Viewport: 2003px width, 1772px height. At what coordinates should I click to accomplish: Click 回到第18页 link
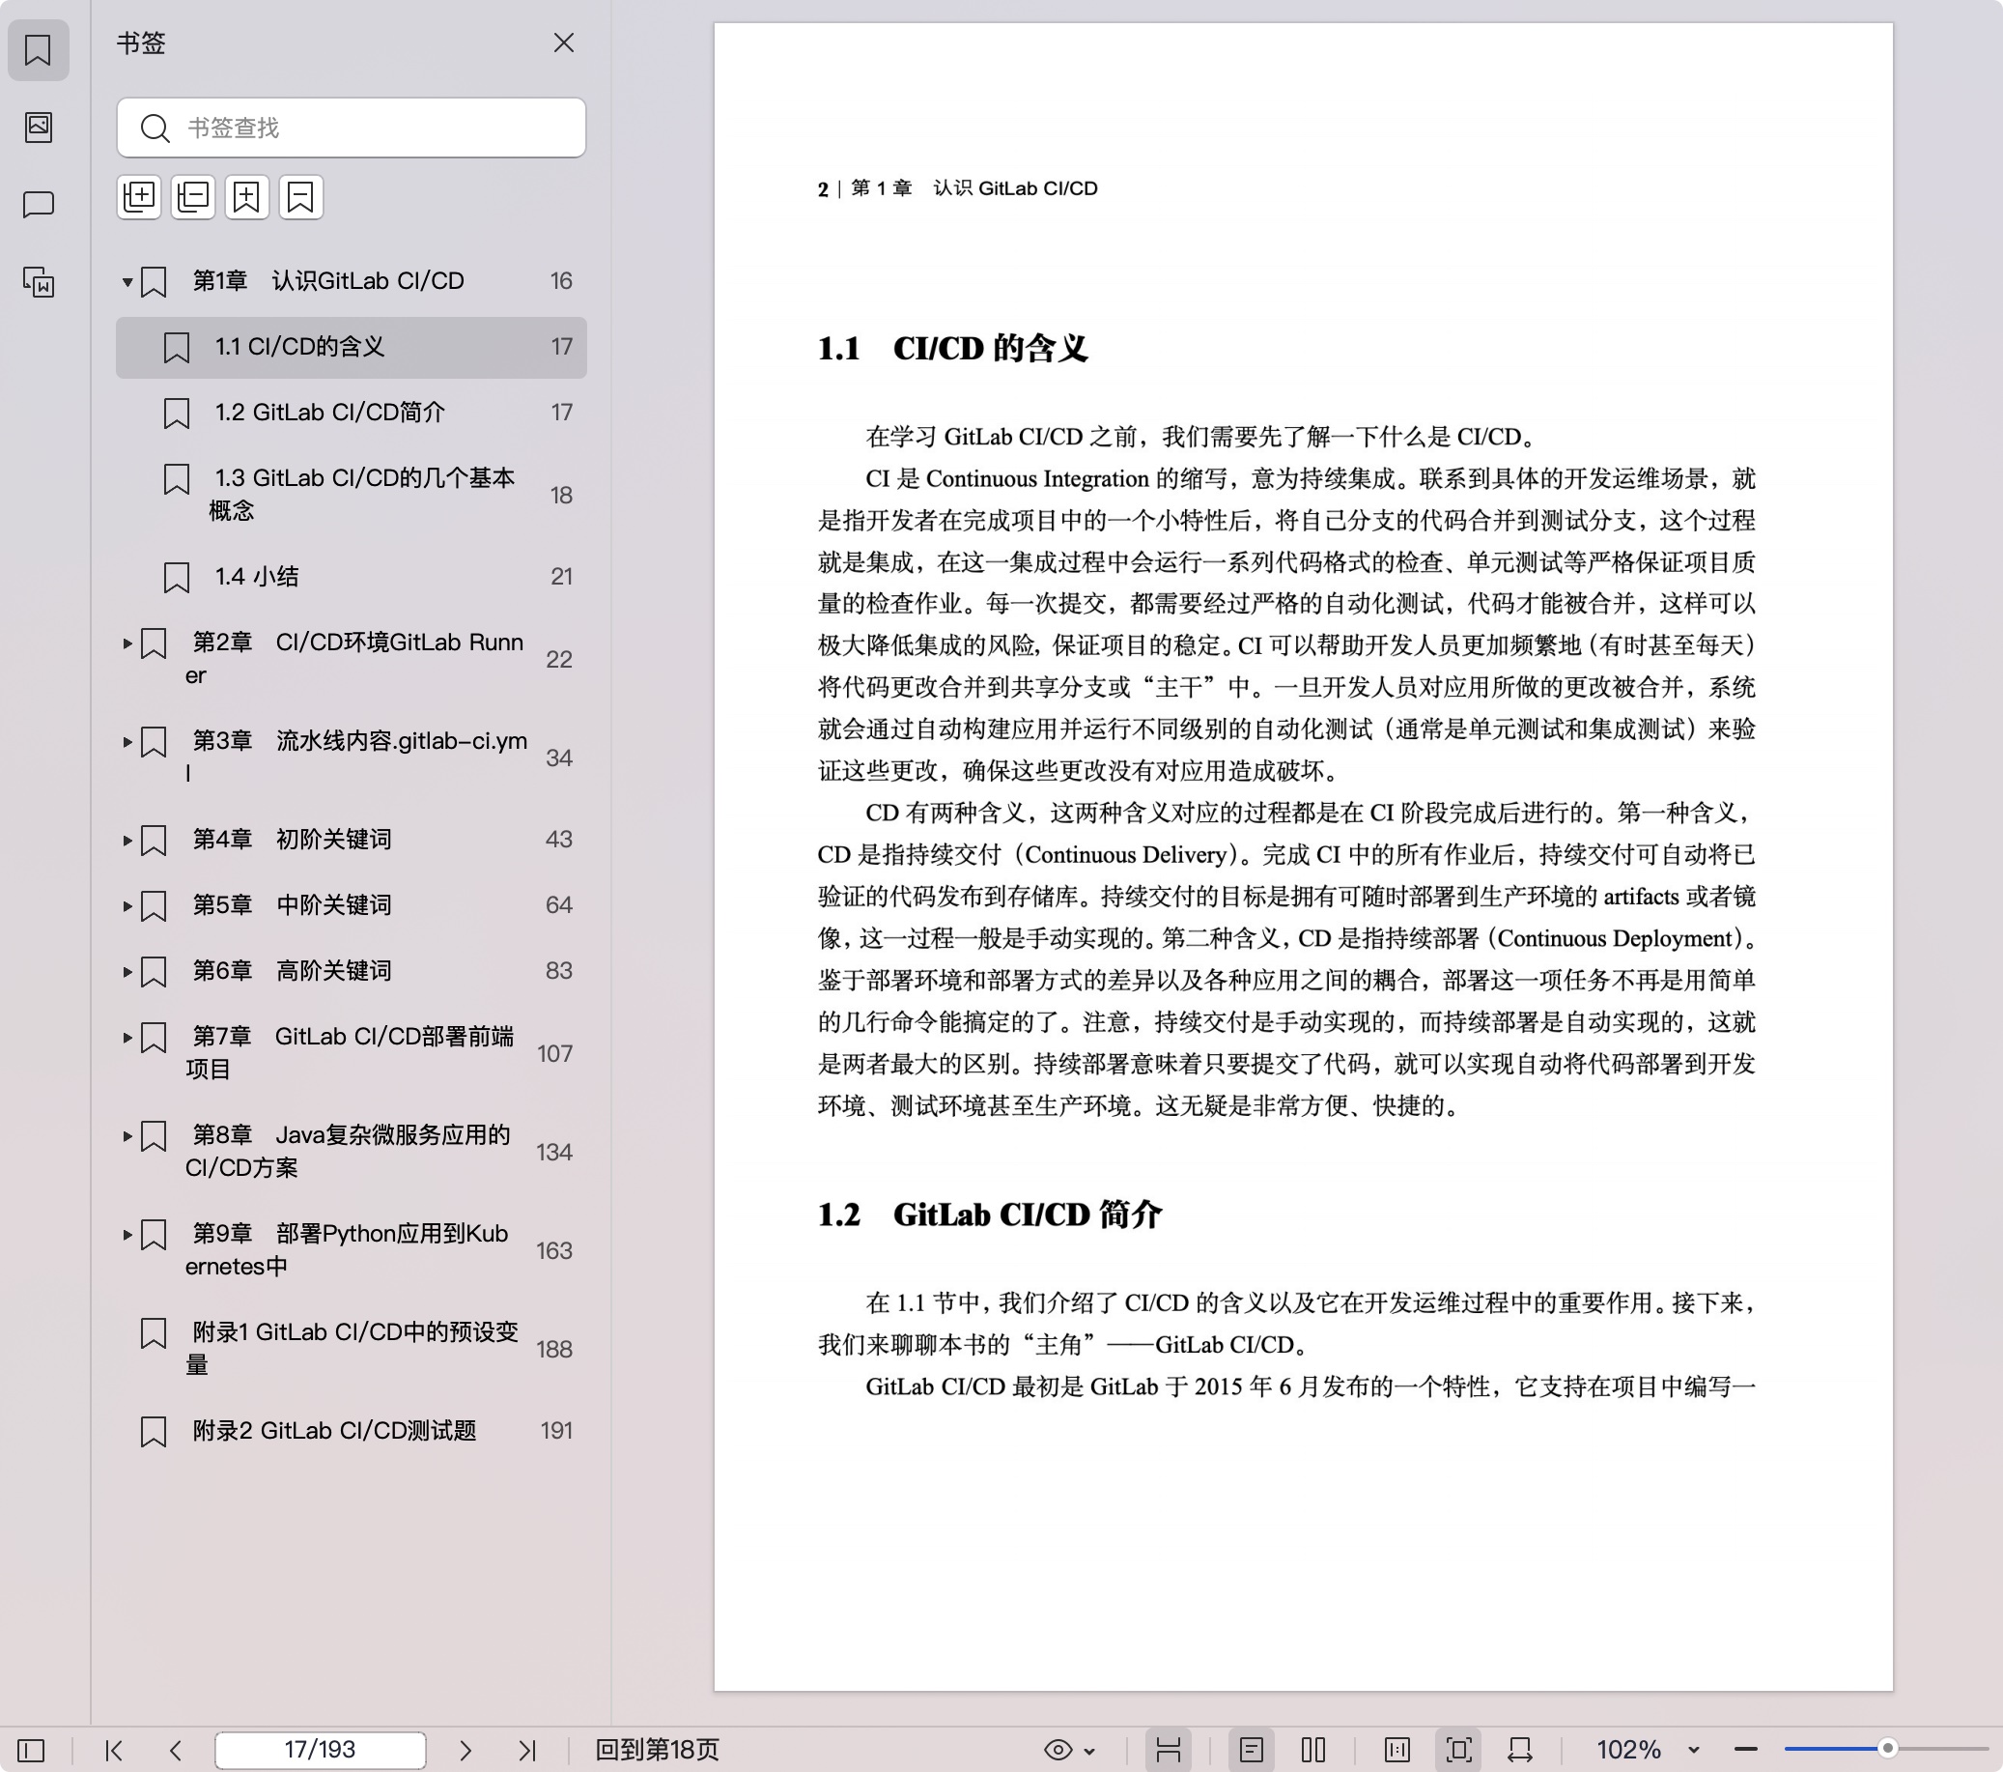(x=658, y=1750)
